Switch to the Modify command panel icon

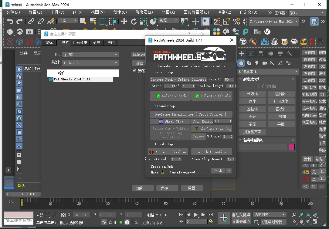tap(250, 54)
